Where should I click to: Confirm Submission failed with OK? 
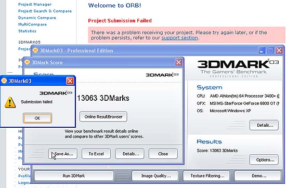[37, 118]
